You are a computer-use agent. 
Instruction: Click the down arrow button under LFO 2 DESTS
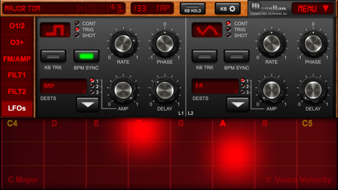(x=238, y=104)
